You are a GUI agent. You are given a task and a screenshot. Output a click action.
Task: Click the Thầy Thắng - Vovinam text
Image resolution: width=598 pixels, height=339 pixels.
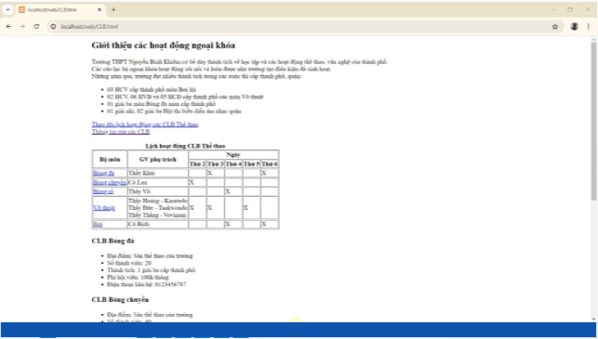(157, 215)
